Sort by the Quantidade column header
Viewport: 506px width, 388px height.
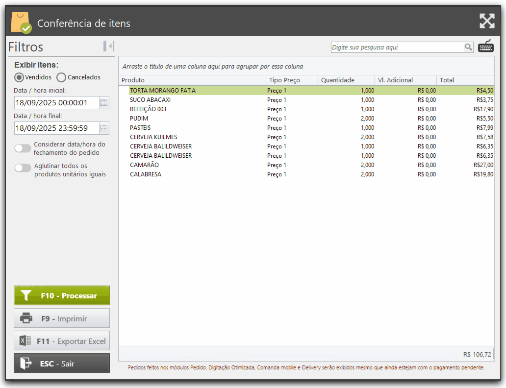click(345, 80)
